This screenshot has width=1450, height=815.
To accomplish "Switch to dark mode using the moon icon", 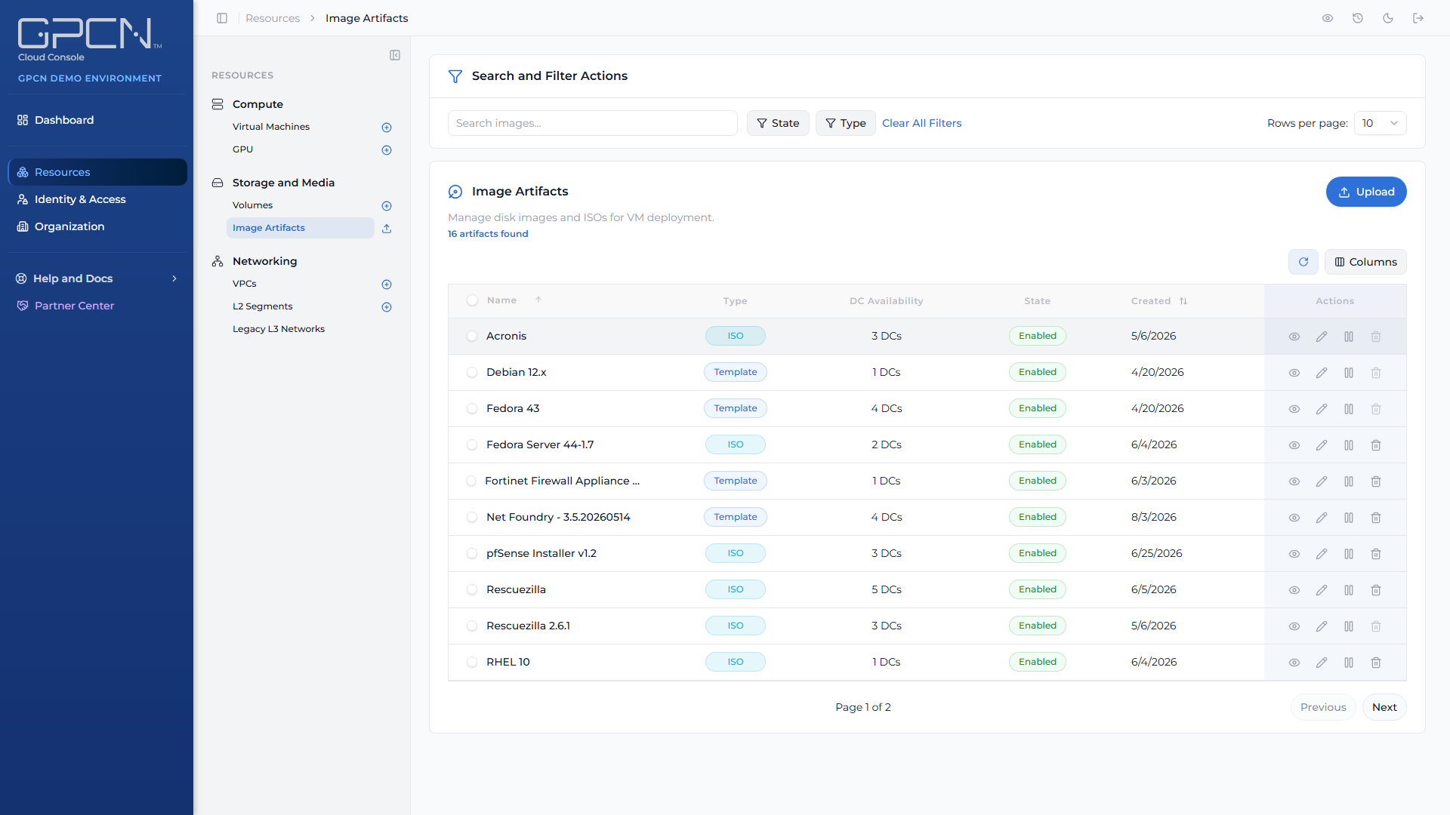I will coord(1388,18).
